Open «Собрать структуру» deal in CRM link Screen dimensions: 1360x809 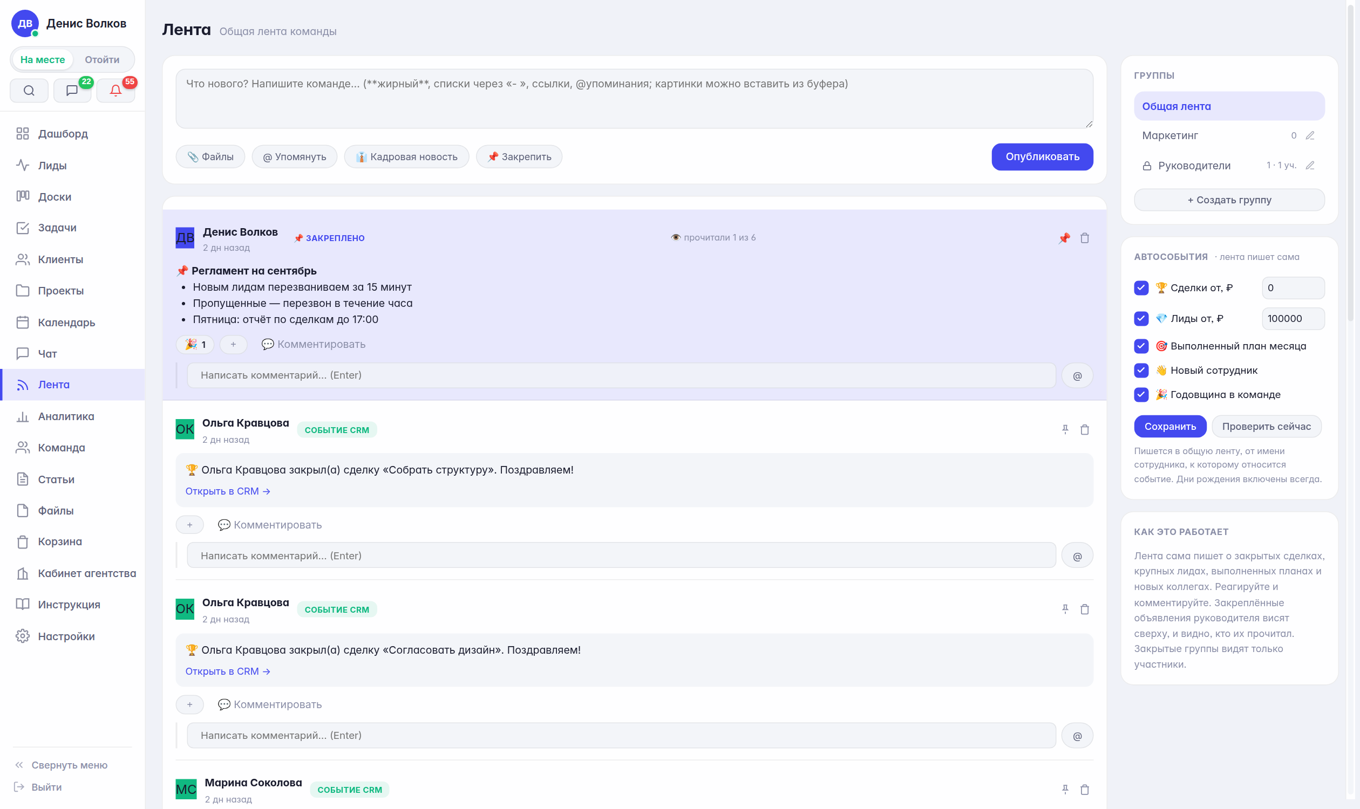[x=228, y=491]
